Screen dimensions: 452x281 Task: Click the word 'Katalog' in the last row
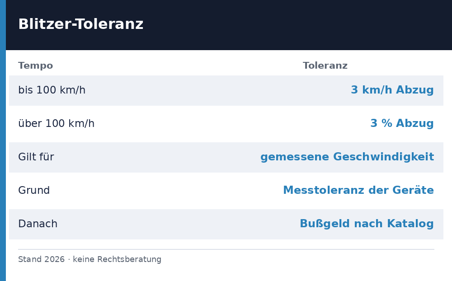[410, 224]
